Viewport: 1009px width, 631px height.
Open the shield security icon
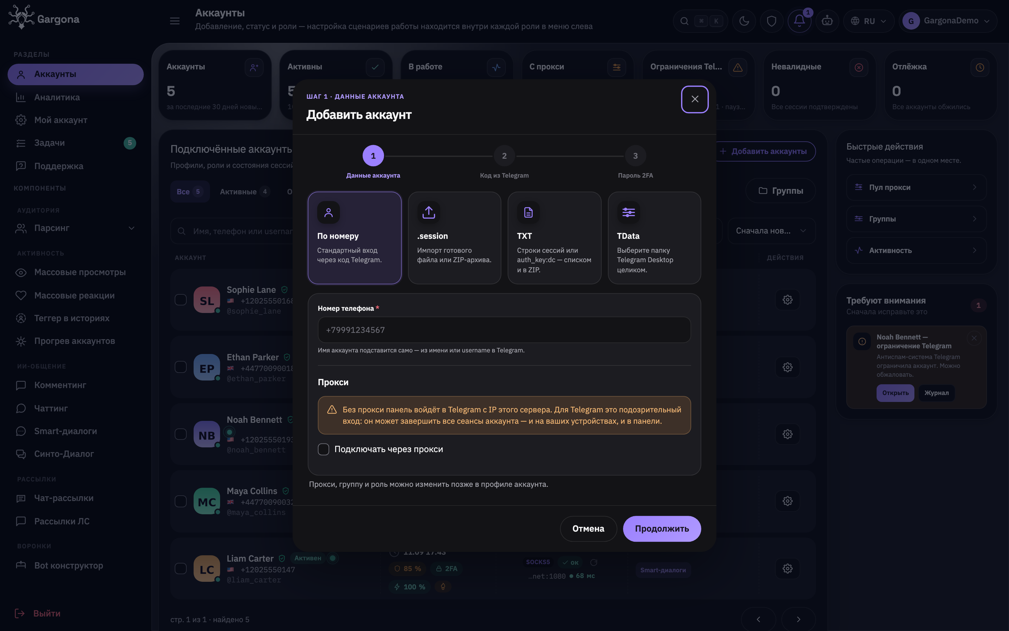(x=772, y=21)
